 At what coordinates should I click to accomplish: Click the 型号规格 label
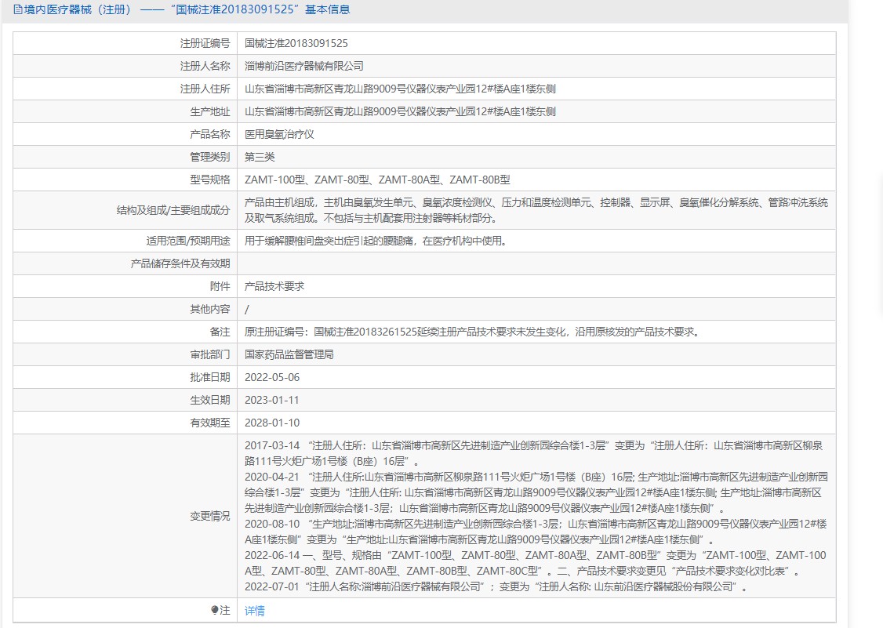click(x=210, y=180)
